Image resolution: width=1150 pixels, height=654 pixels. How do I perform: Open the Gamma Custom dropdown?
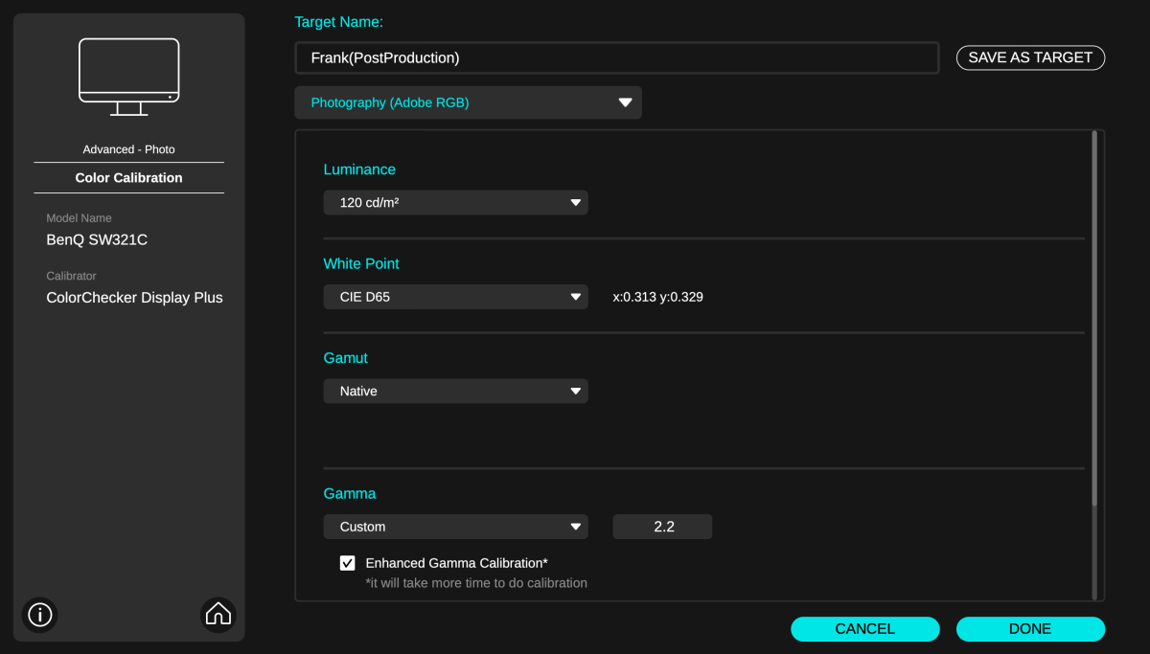coord(455,527)
